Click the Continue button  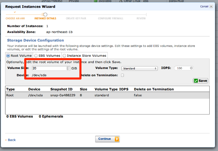[x=107, y=139]
